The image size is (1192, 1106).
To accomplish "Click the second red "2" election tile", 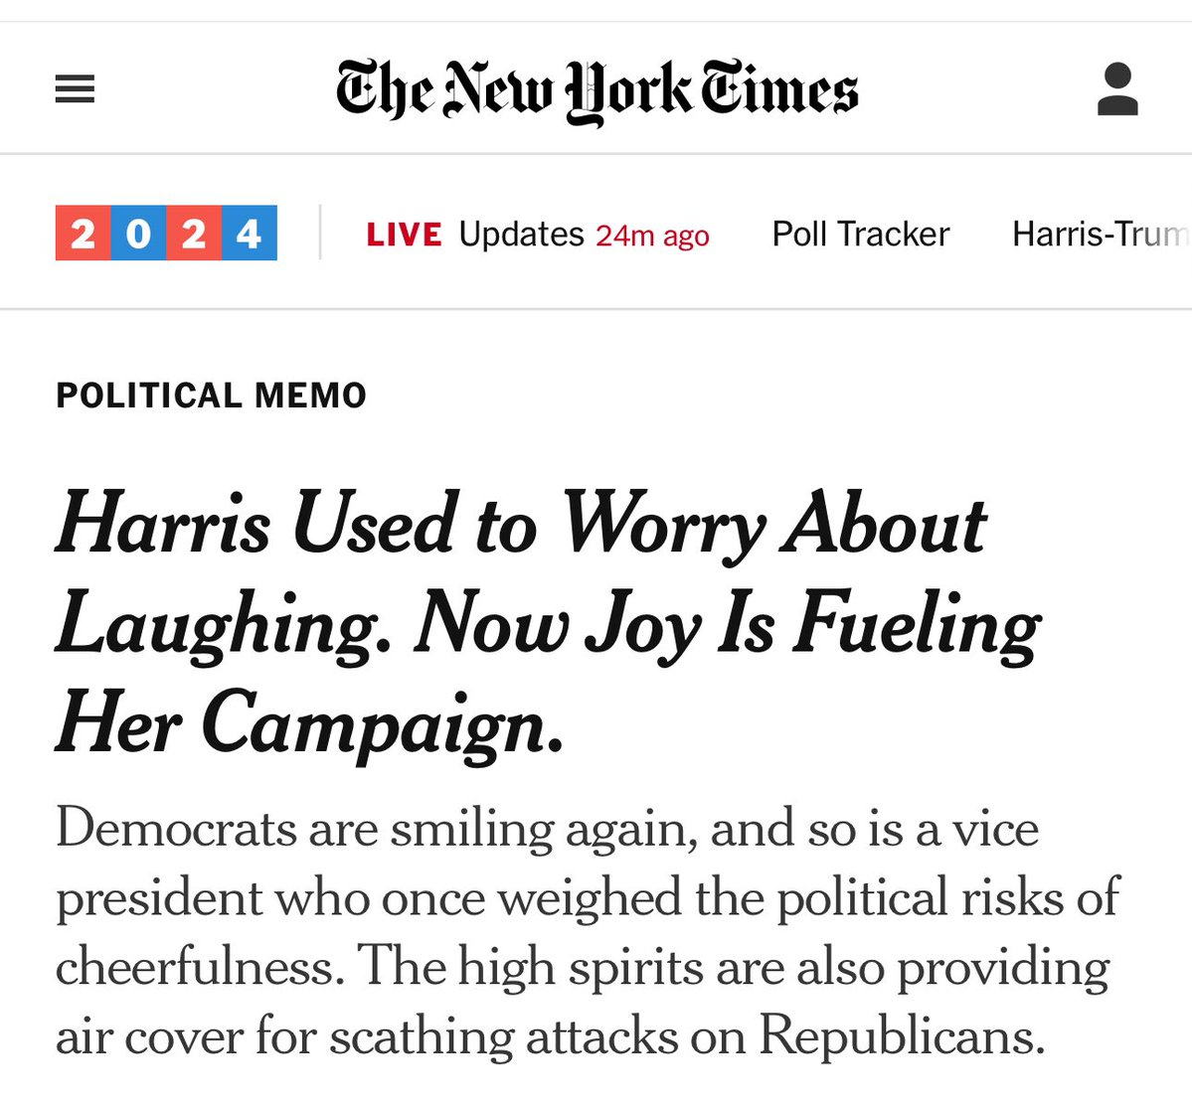I will [194, 234].
